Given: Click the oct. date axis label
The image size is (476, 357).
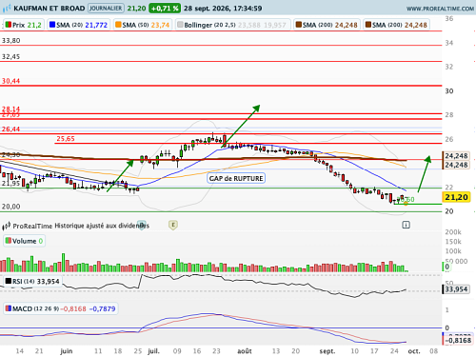Looking at the screenshot, I should point(414,351).
